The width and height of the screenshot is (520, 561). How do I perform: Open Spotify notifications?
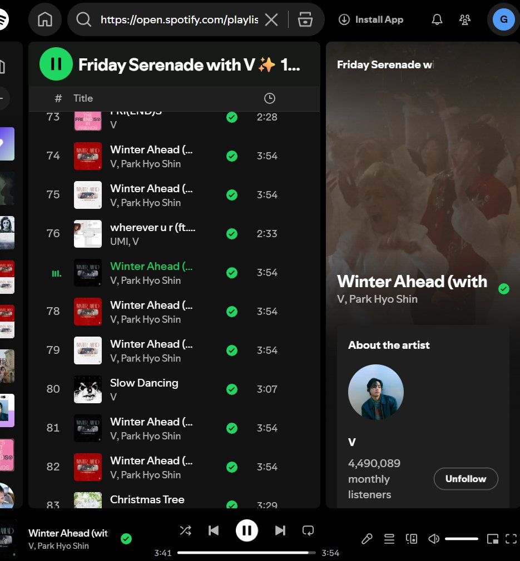coord(437,19)
